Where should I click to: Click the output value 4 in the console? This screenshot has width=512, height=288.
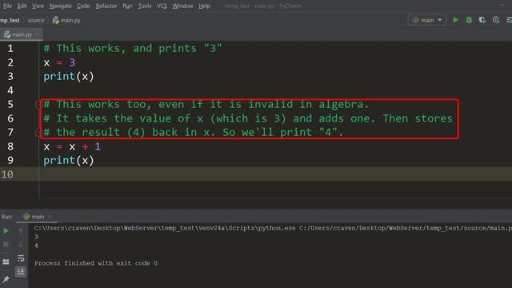tap(36, 246)
